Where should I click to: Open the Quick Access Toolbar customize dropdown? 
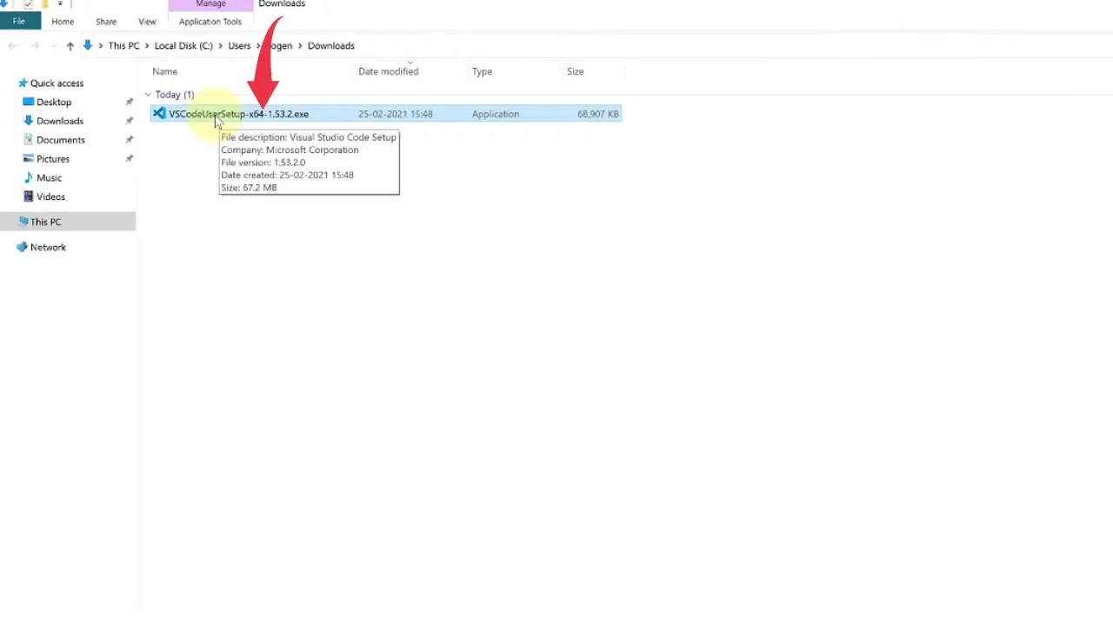click(x=60, y=4)
